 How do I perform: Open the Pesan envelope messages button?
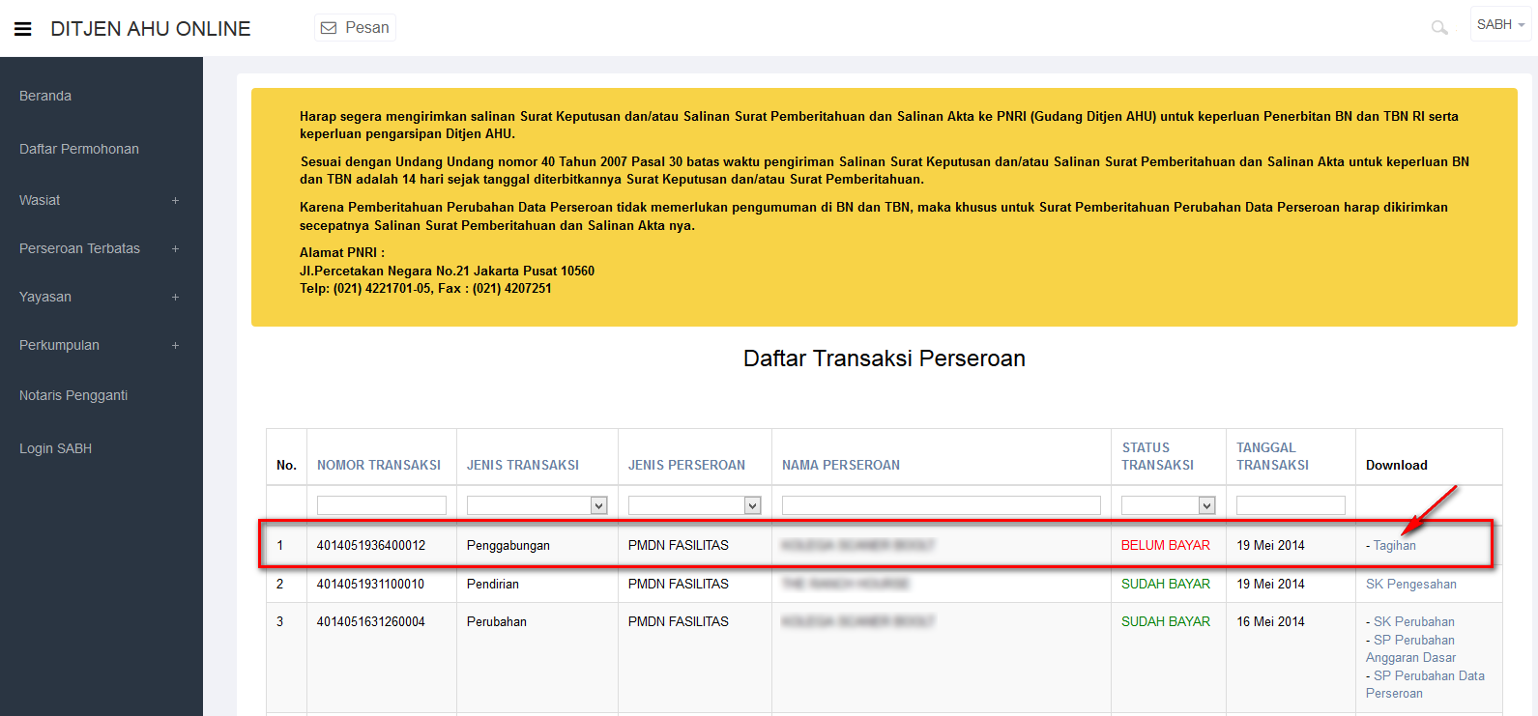[355, 28]
